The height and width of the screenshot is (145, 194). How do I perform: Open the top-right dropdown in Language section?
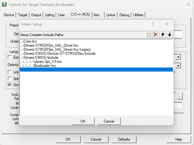(x=179, y=57)
